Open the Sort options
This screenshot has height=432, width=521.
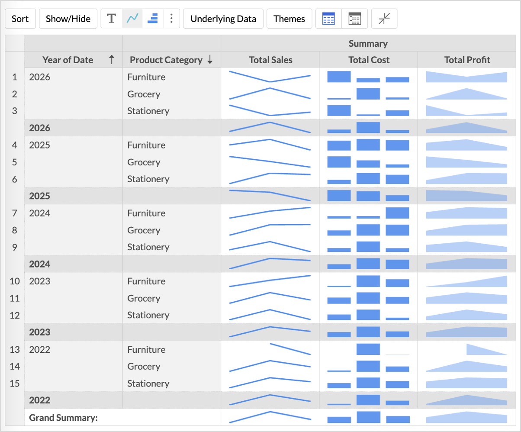(x=20, y=19)
